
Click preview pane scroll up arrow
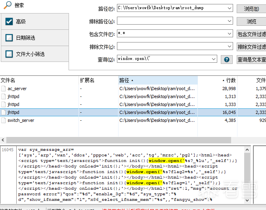(247, 150)
